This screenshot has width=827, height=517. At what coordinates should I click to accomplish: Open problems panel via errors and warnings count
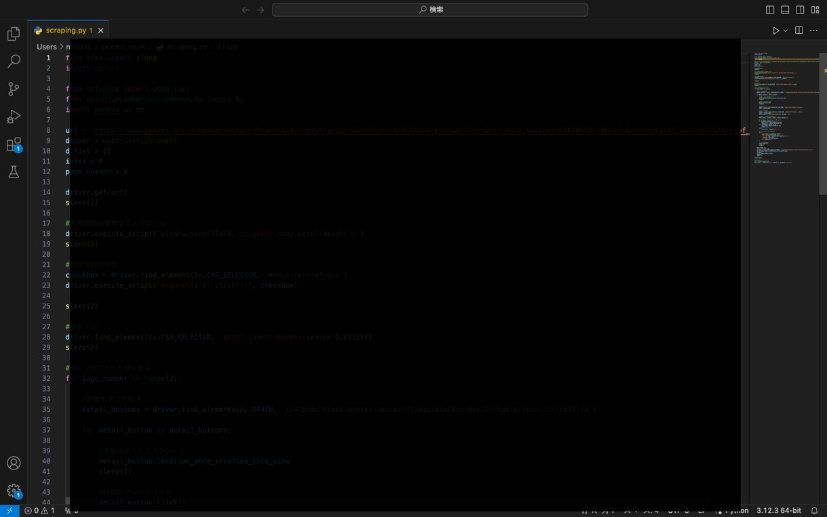40,510
